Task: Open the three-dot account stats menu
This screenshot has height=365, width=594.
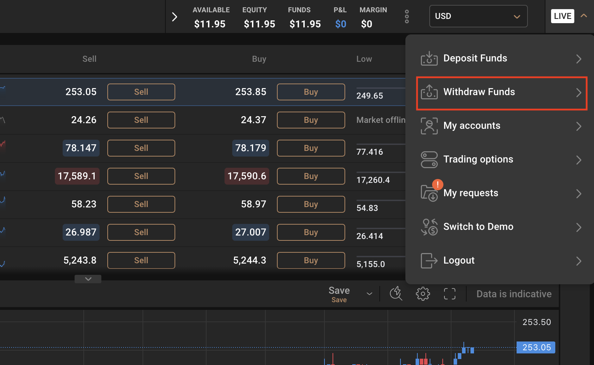Action: click(407, 16)
